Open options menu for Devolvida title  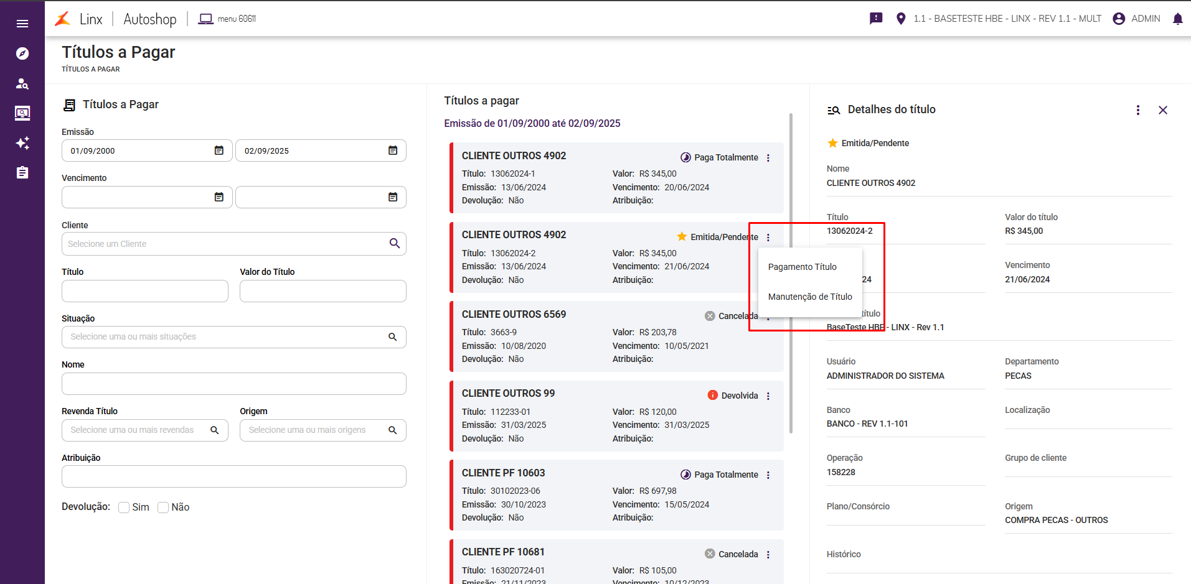coord(768,396)
